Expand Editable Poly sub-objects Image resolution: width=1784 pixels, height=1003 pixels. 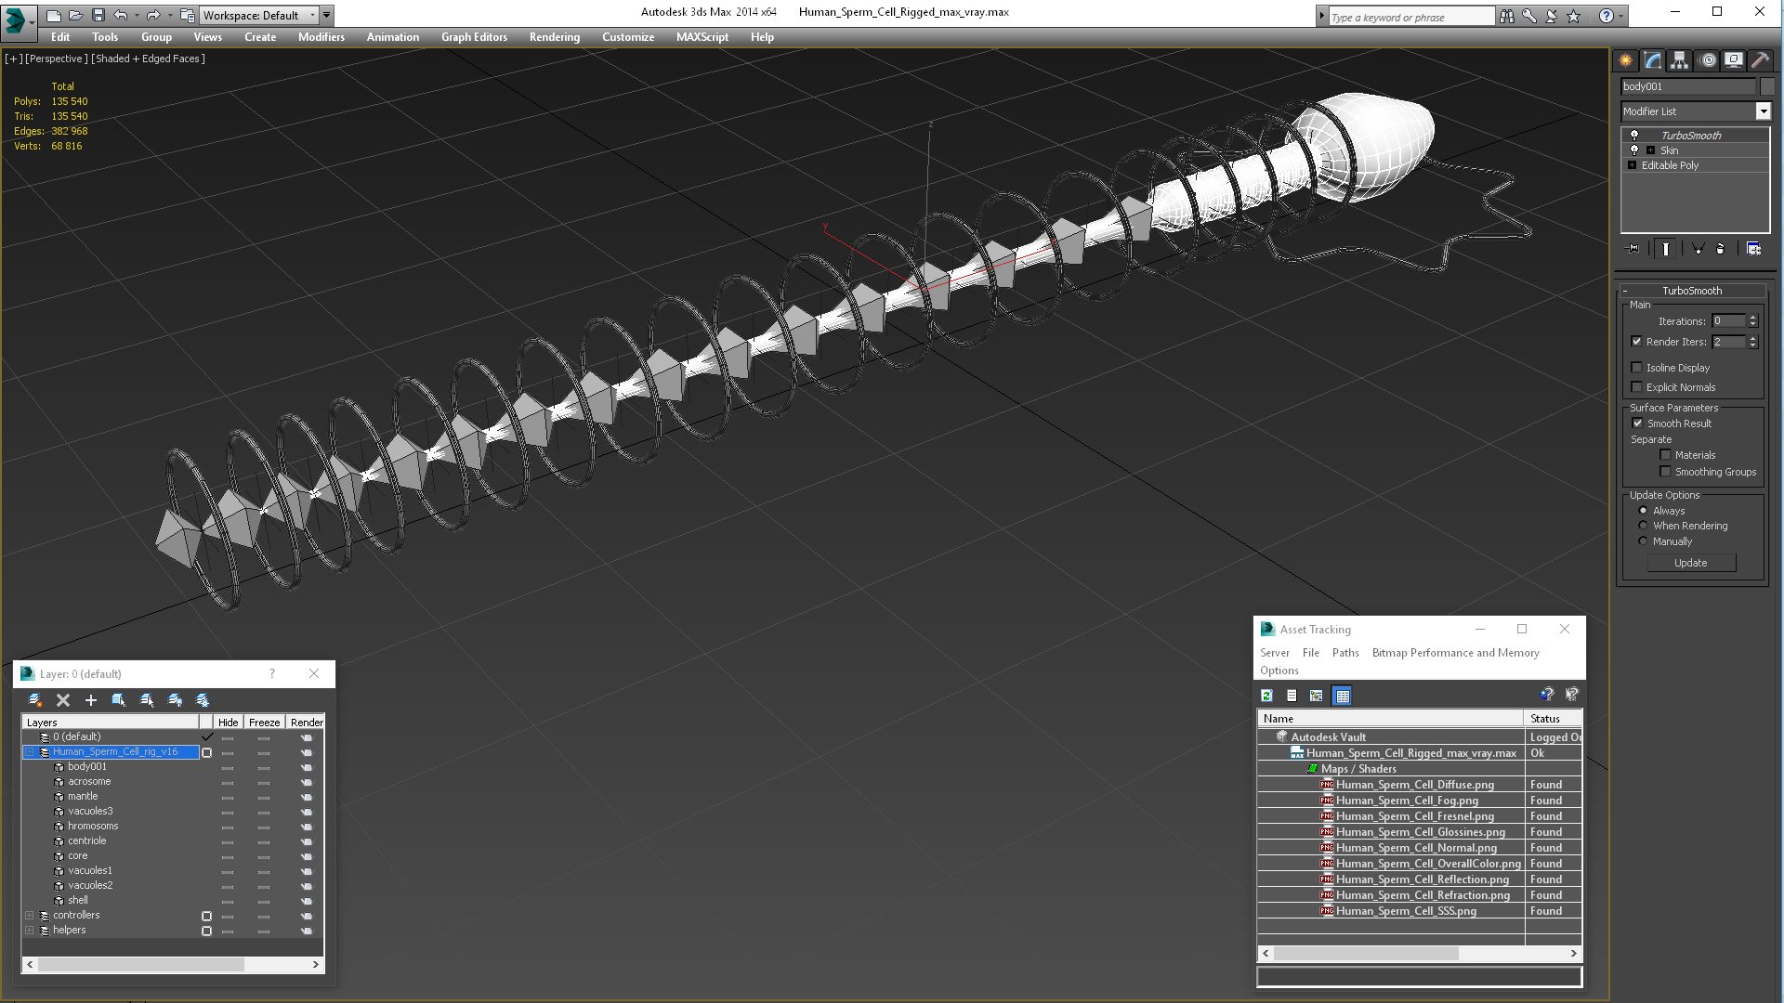[x=1632, y=165]
